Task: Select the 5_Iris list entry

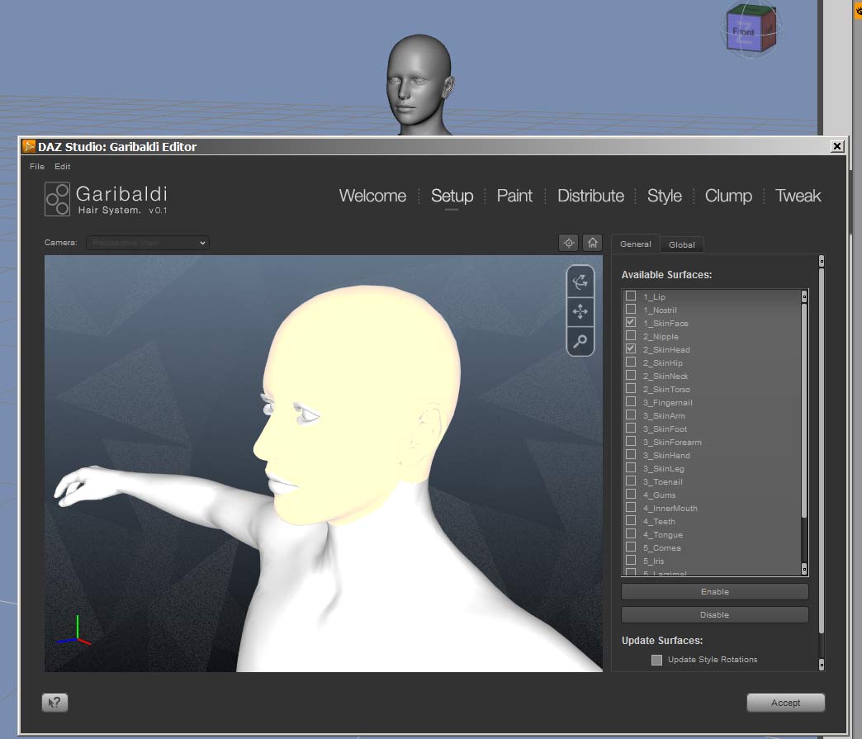Action: click(653, 561)
